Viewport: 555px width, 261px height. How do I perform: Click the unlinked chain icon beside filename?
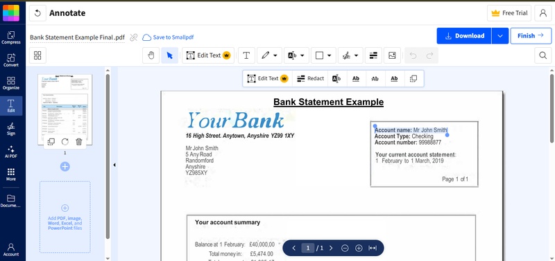tap(133, 37)
